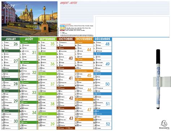Select the 31 Décembre row

coord(102,128)
